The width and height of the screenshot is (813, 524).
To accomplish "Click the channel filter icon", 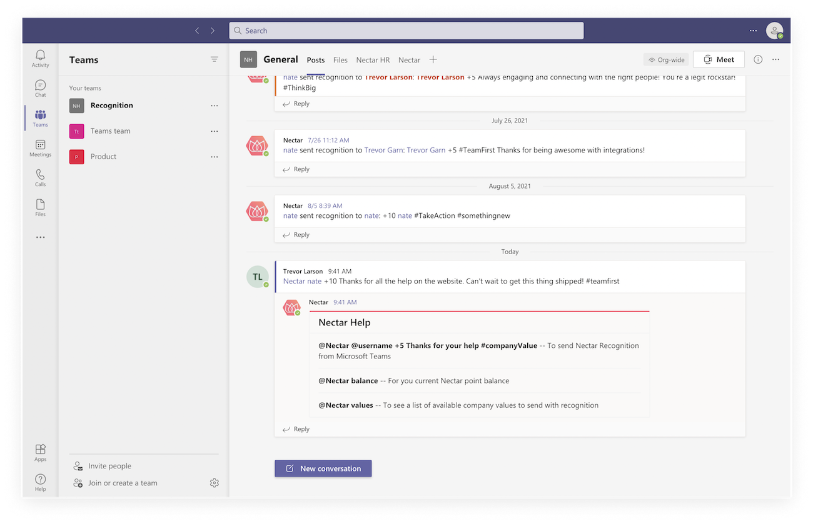I will 215,59.
